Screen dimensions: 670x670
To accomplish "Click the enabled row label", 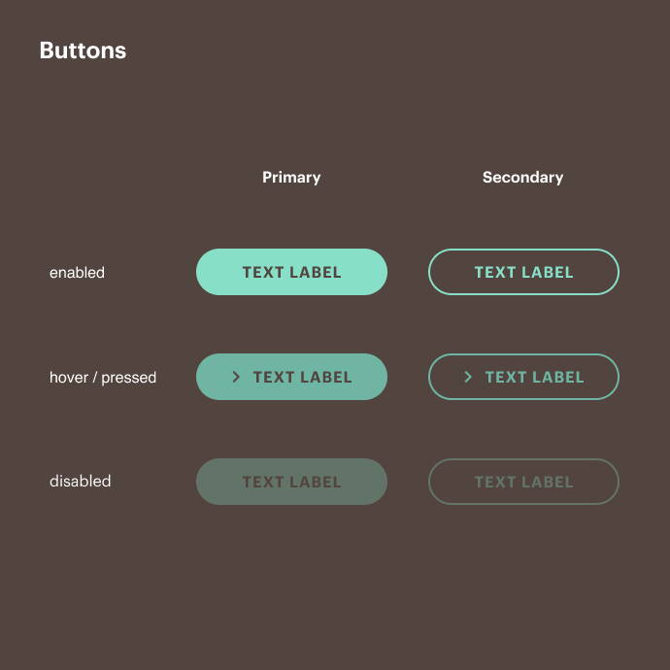I will click(77, 273).
